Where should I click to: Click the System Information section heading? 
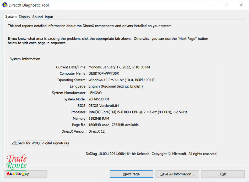click(x=24, y=59)
